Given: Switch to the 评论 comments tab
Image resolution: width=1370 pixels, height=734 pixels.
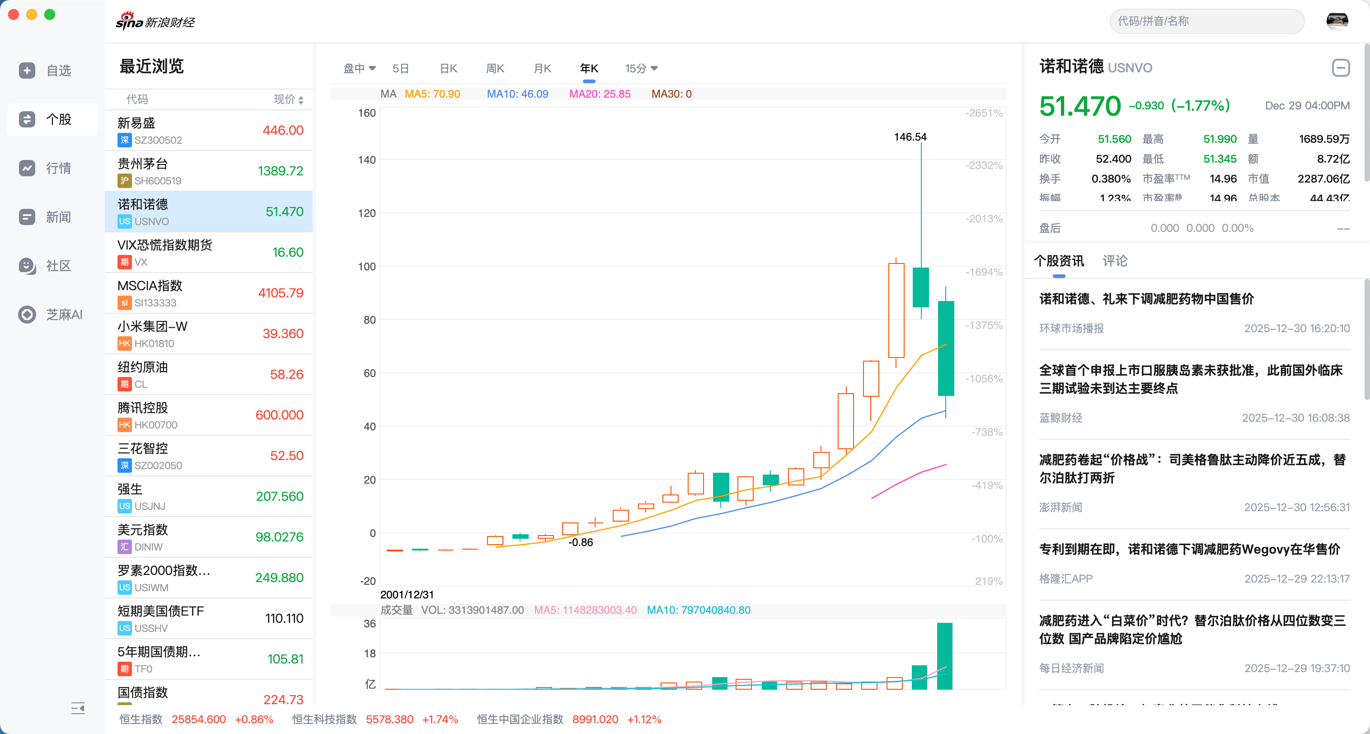Looking at the screenshot, I should tap(1115, 261).
